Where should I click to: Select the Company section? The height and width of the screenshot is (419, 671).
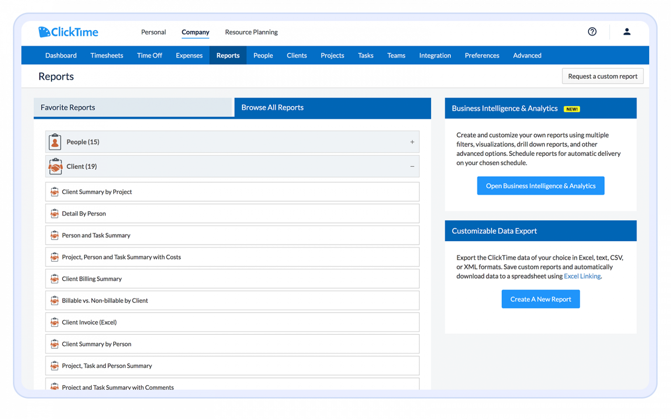tap(195, 32)
